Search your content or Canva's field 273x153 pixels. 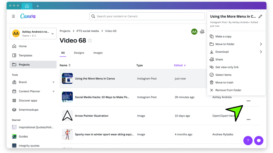147,16
